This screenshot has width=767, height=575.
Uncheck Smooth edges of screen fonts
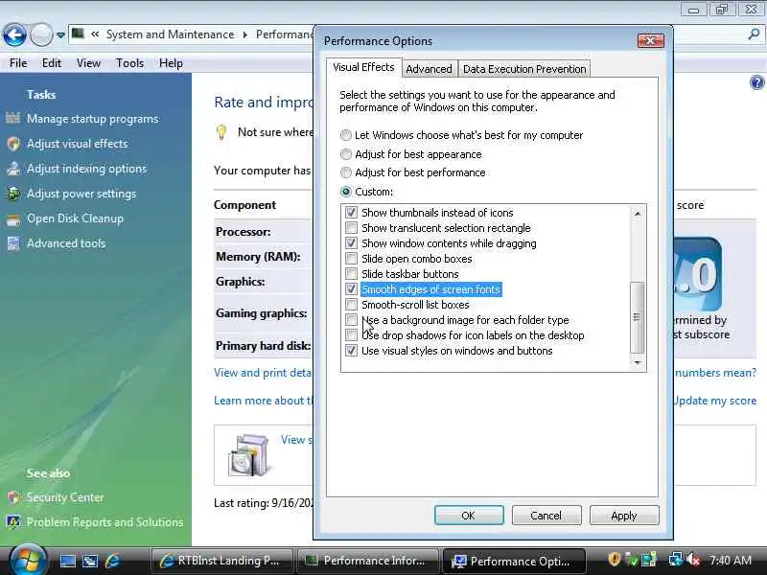(x=351, y=289)
